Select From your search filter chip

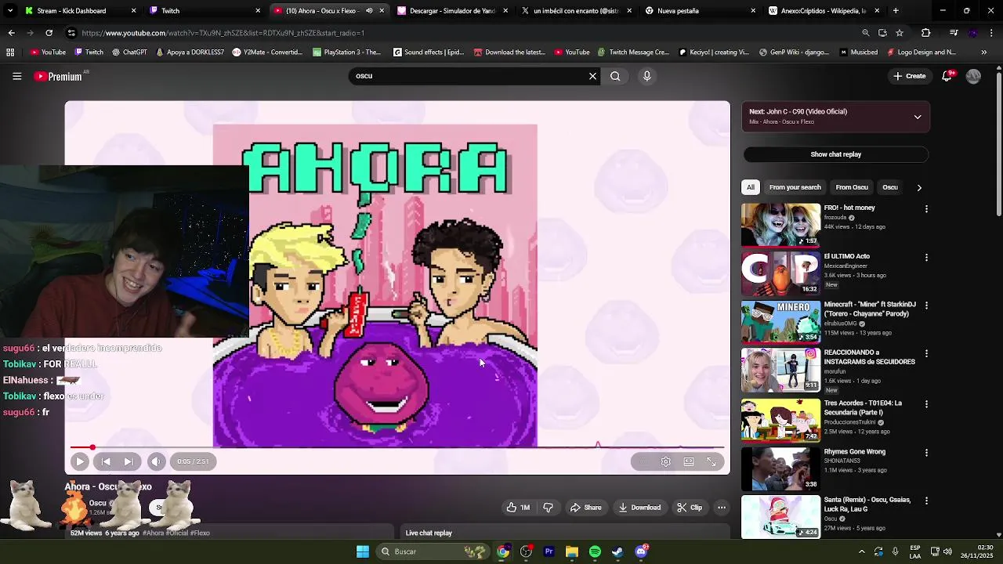coord(795,187)
